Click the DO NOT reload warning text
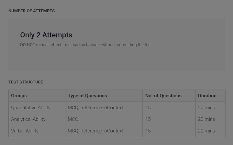Image resolution: width=233 pixels, height=145 pixels. pyautogui.click(x=86, y=45)
